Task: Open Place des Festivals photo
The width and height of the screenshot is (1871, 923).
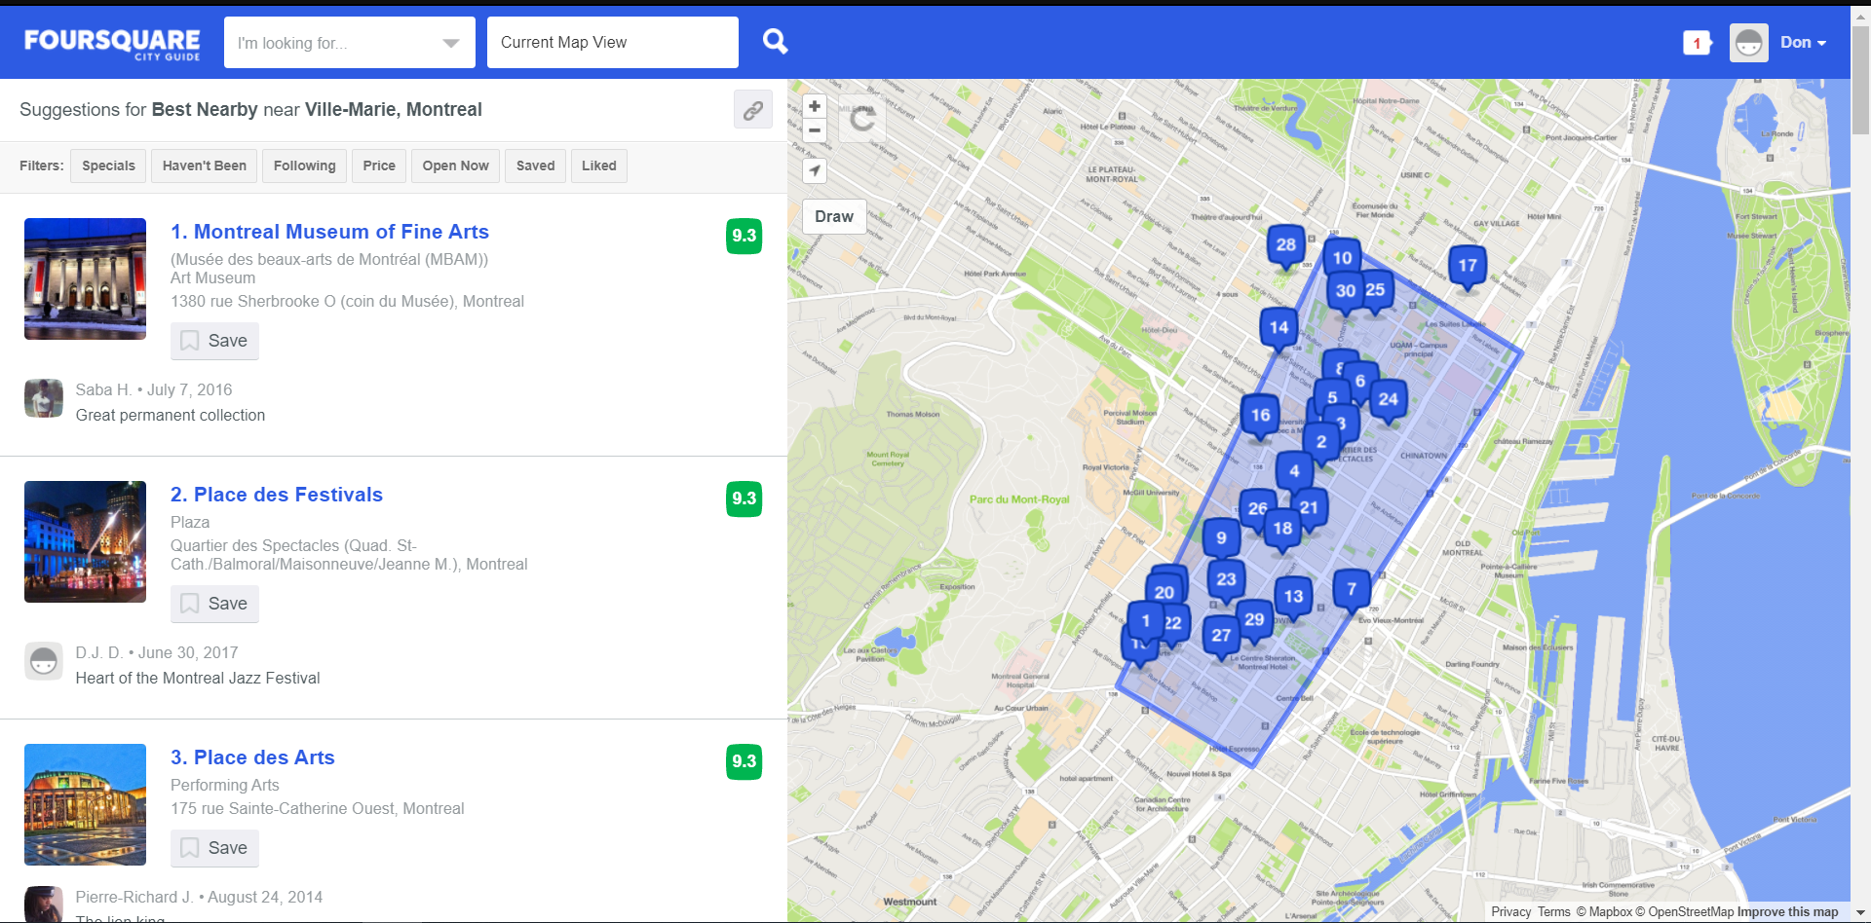Action: [x=85, y=541]
